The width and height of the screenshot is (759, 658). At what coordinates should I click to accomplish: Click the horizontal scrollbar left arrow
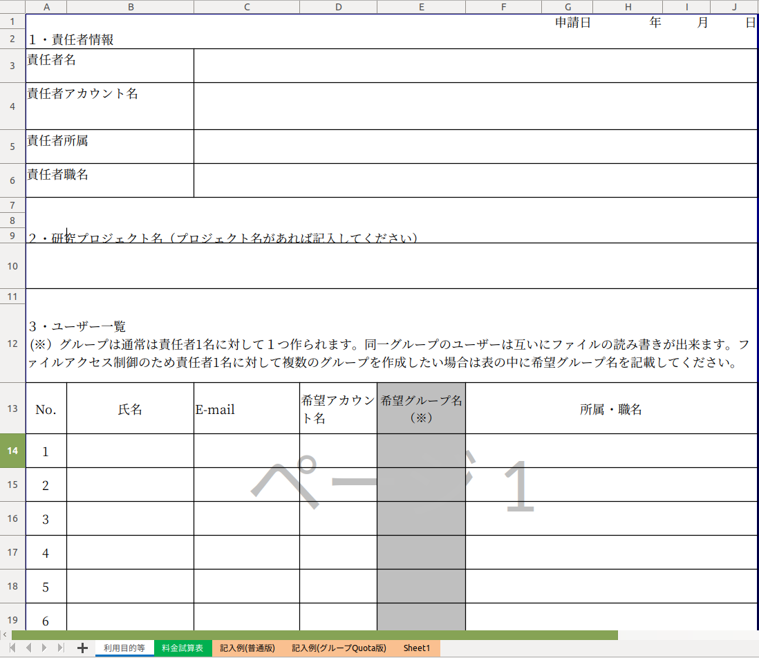pyautogui.click(x=5, y=635)
